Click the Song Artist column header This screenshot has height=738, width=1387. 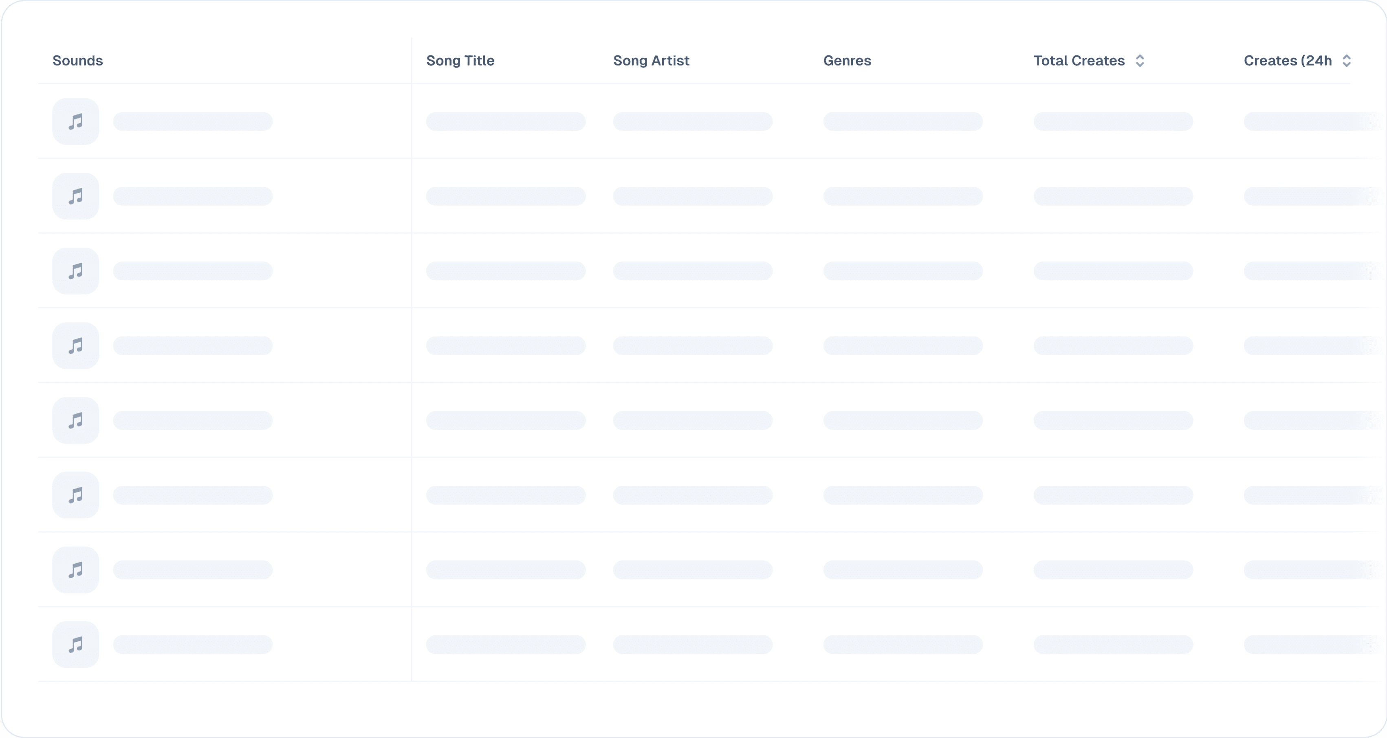651,61
